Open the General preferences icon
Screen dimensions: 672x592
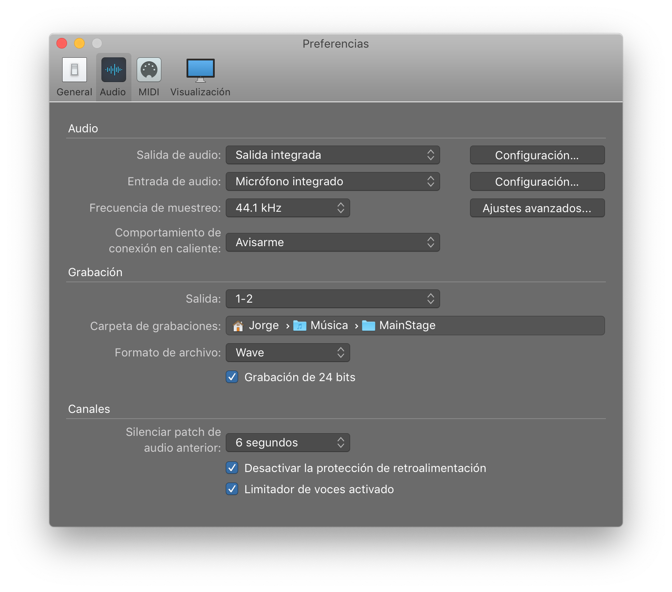tap(75, 70)
